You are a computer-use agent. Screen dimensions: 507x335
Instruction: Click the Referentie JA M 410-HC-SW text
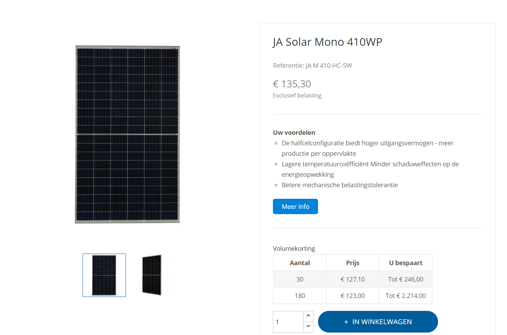pos(312,65)
